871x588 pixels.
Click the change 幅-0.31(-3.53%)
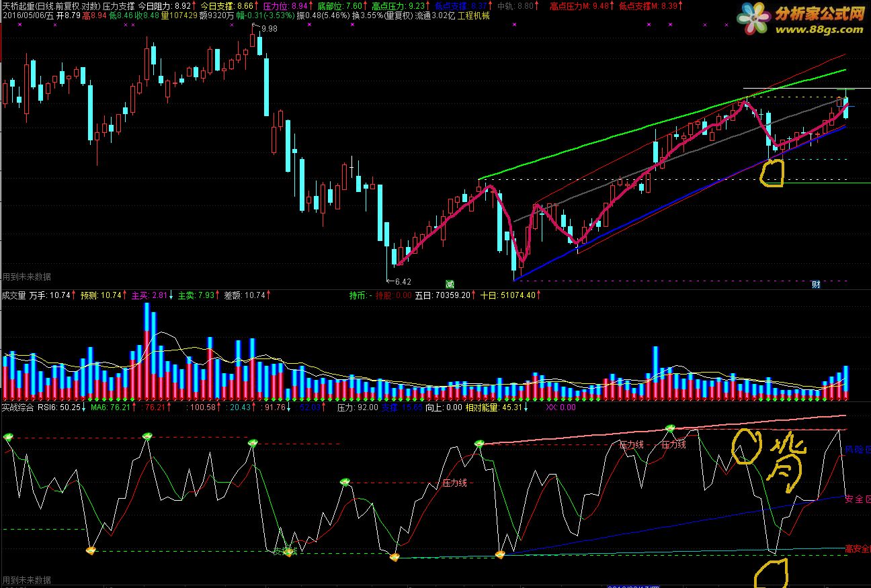pyautogui.click(x=267, y=15)
